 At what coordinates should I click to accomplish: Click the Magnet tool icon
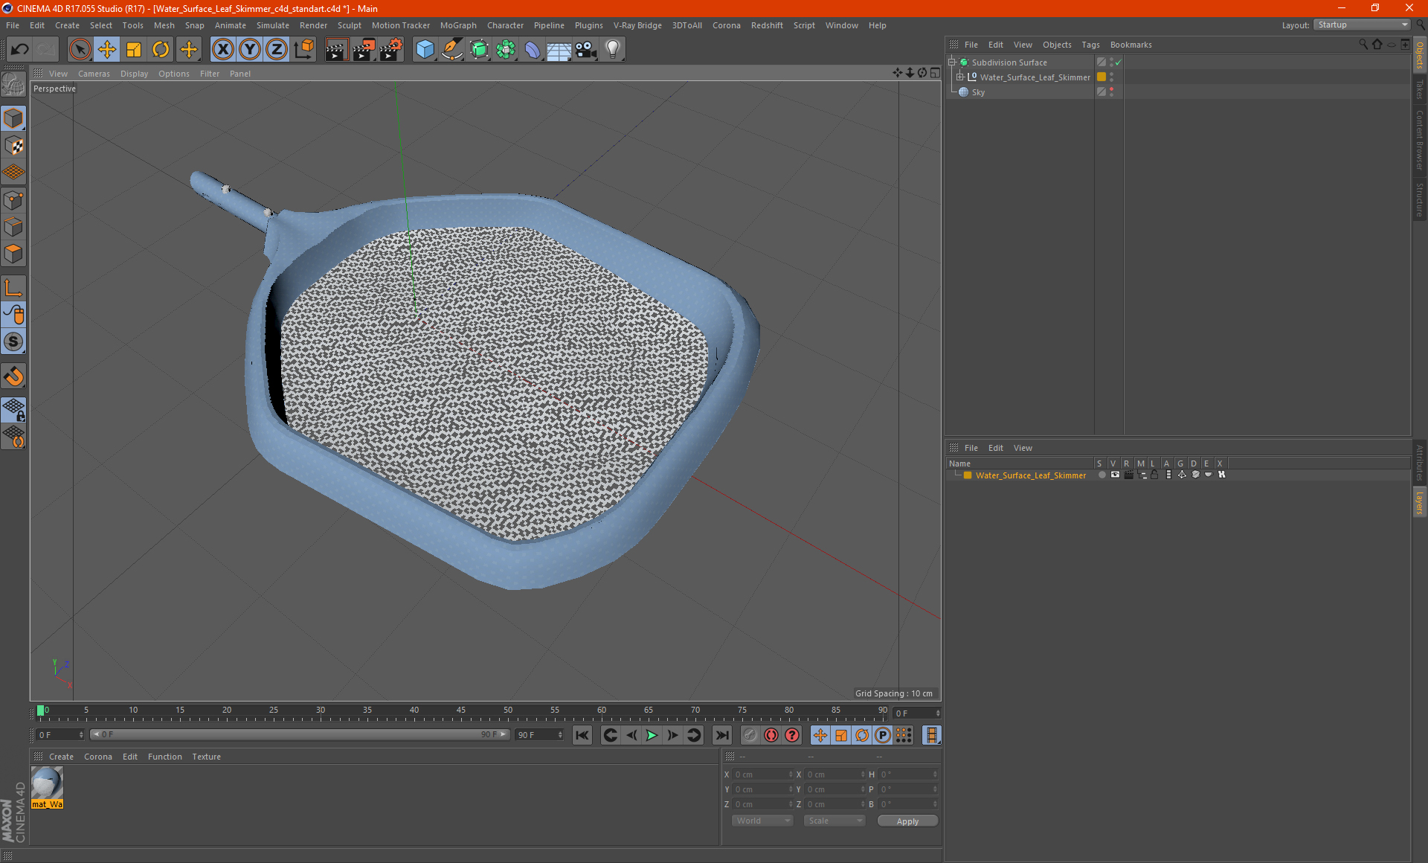pyautogui.click(x=13, y=376)
